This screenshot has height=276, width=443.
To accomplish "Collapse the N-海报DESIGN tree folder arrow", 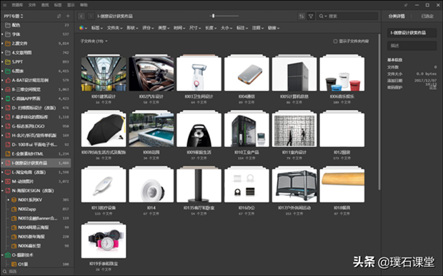I will [2, 191].
